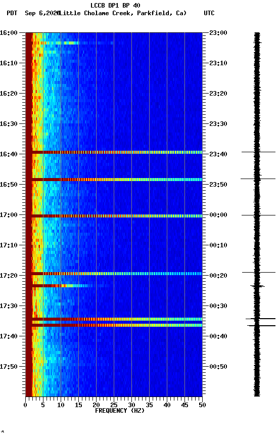Click the '23:30' UTC time label

click(218, 124)
